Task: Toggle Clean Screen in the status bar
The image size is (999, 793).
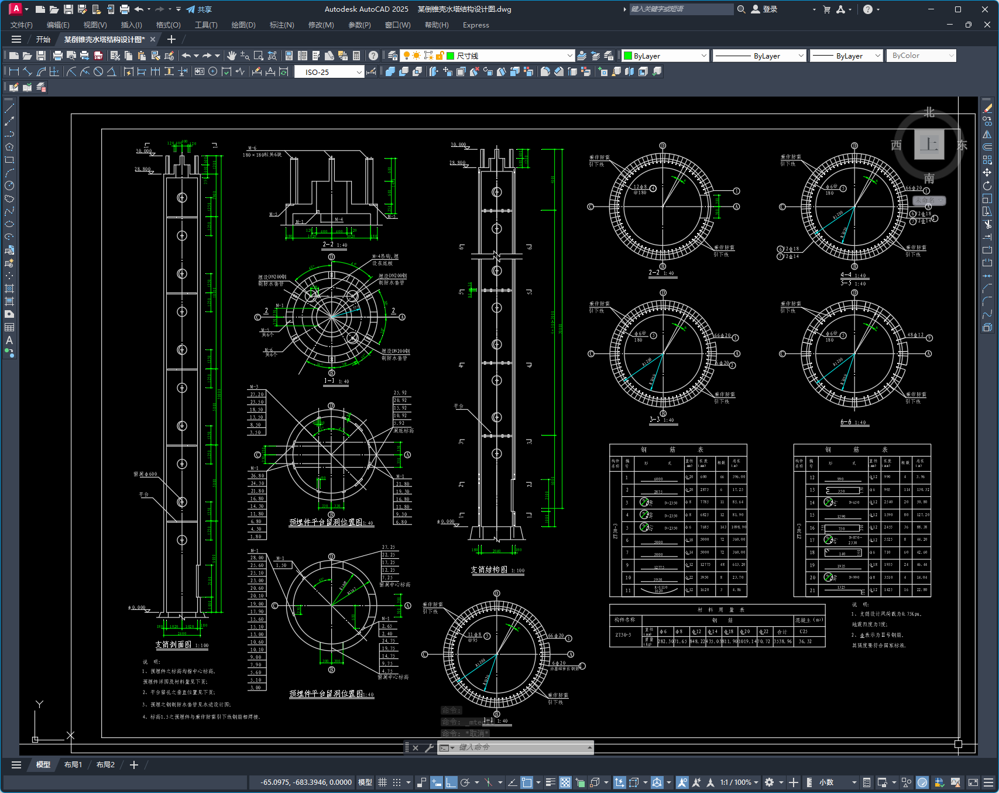Action: 973,782
